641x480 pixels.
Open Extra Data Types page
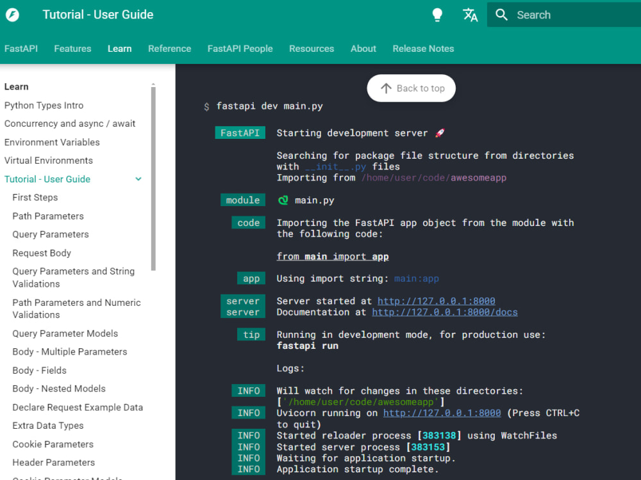[48, 426]
